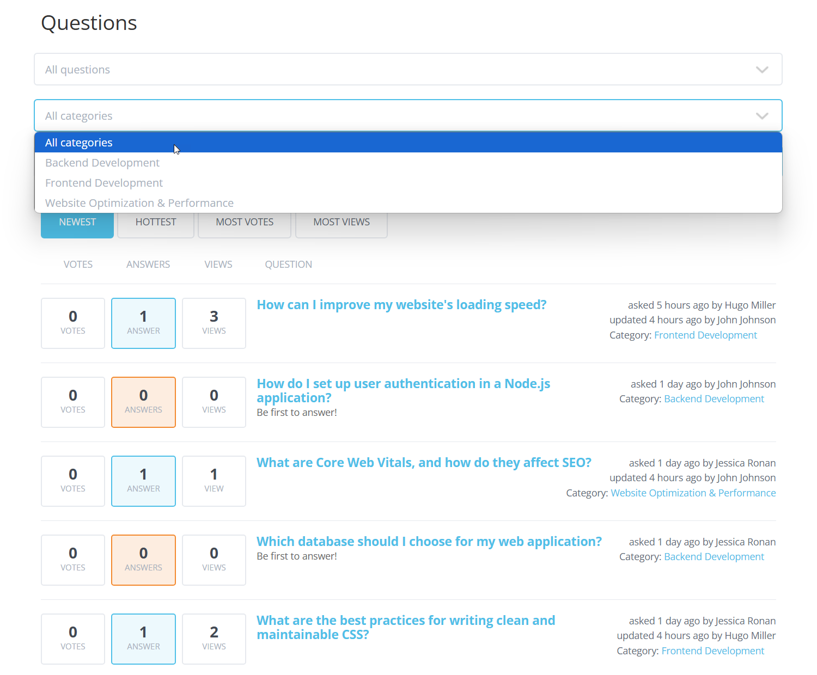This screenshot has height=675, width=817.
Task: Collapse the All categories dropdown field
Action: click(x=408, y=115)
